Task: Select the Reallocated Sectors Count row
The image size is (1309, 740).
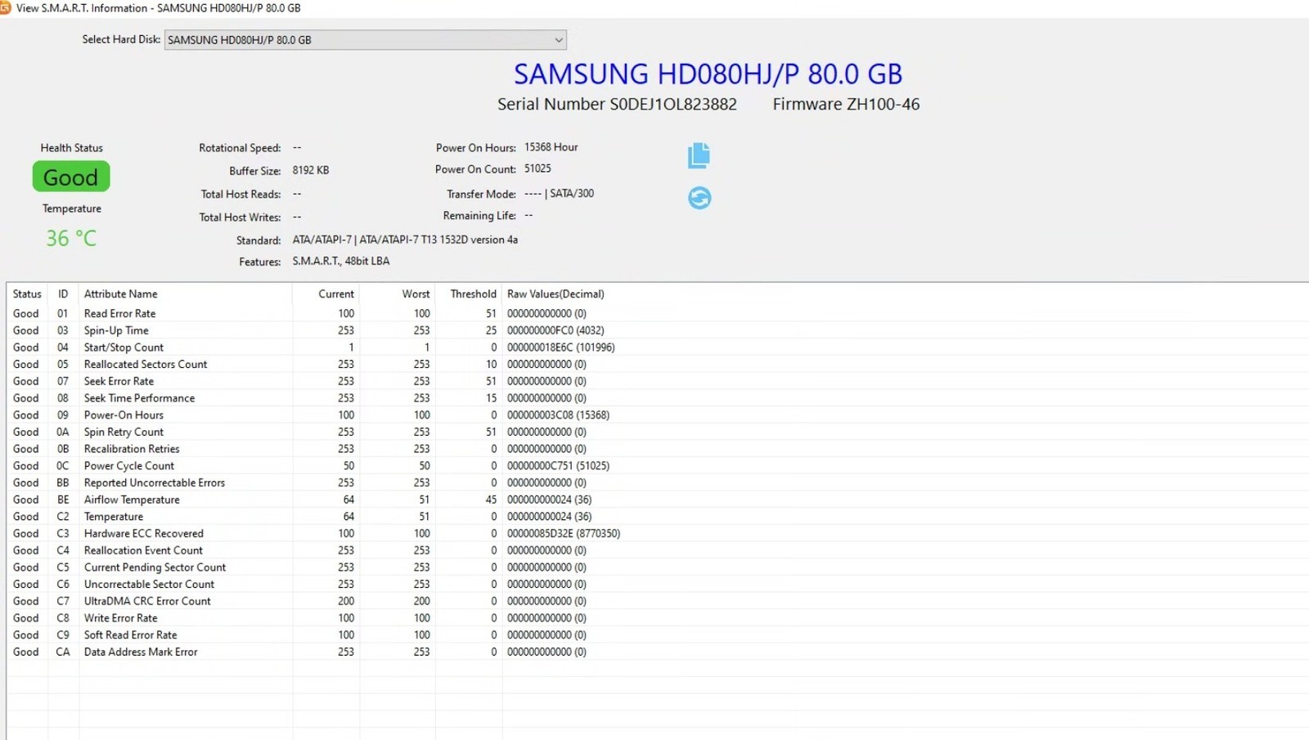Action: 658,364
